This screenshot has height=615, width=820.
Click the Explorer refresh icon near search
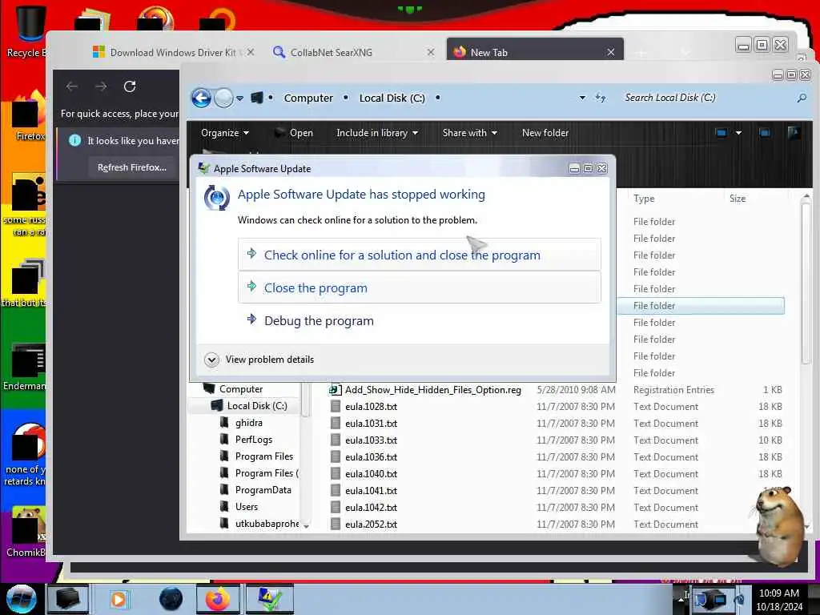tap(601, 98)
